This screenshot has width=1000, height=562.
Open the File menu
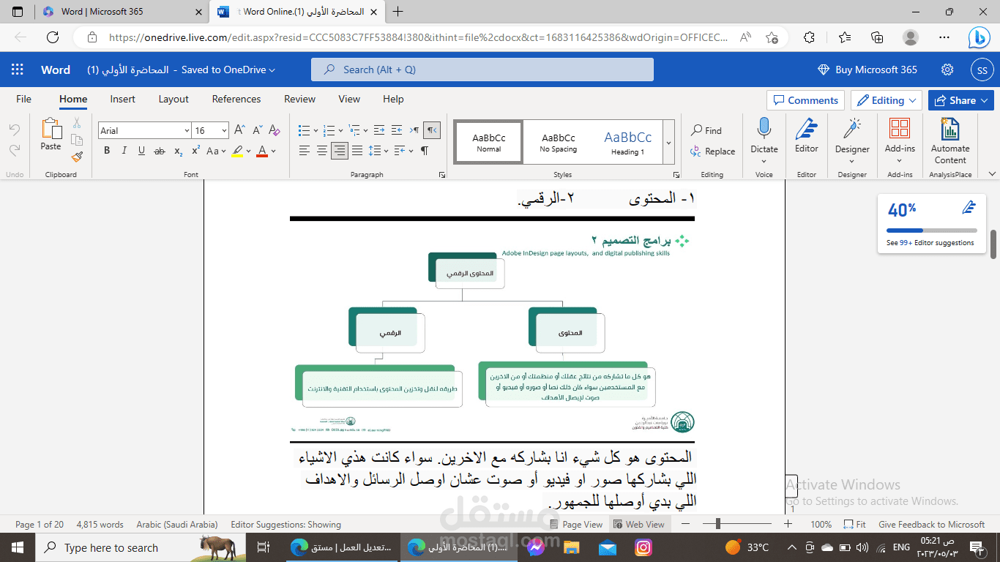[x=23, y=99]
